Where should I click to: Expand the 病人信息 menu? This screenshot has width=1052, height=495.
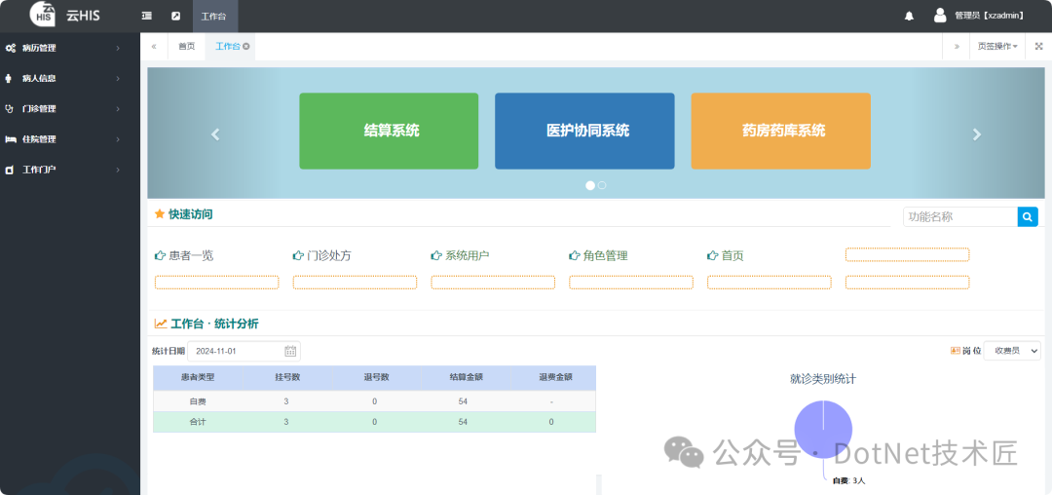point(70,79)
